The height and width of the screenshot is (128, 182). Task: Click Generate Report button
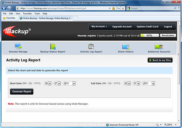pos(22,92)
